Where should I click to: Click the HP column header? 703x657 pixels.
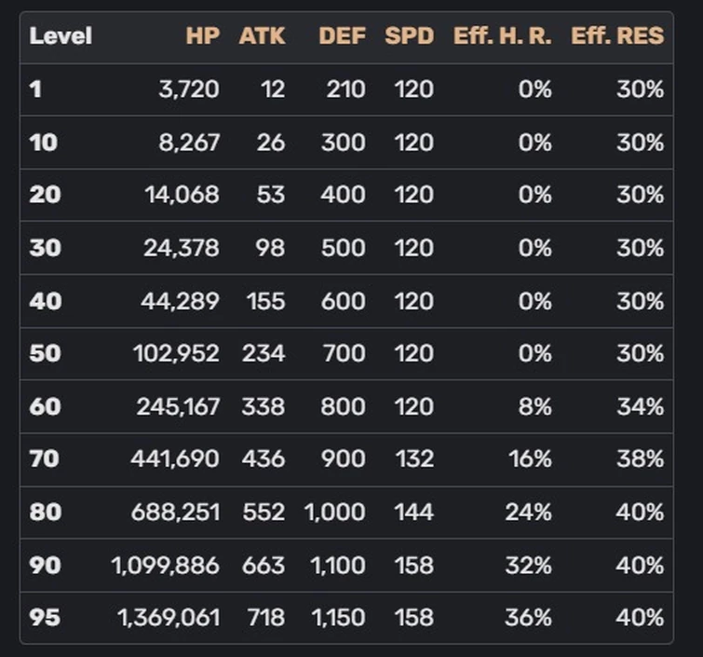pyautogui.click(x=203, y=36)
